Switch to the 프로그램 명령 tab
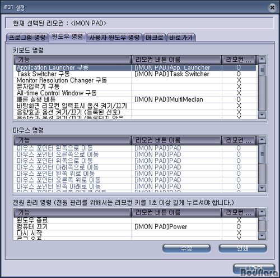The width and height of the screenshot is (280, 278). [x=27, y=37]
